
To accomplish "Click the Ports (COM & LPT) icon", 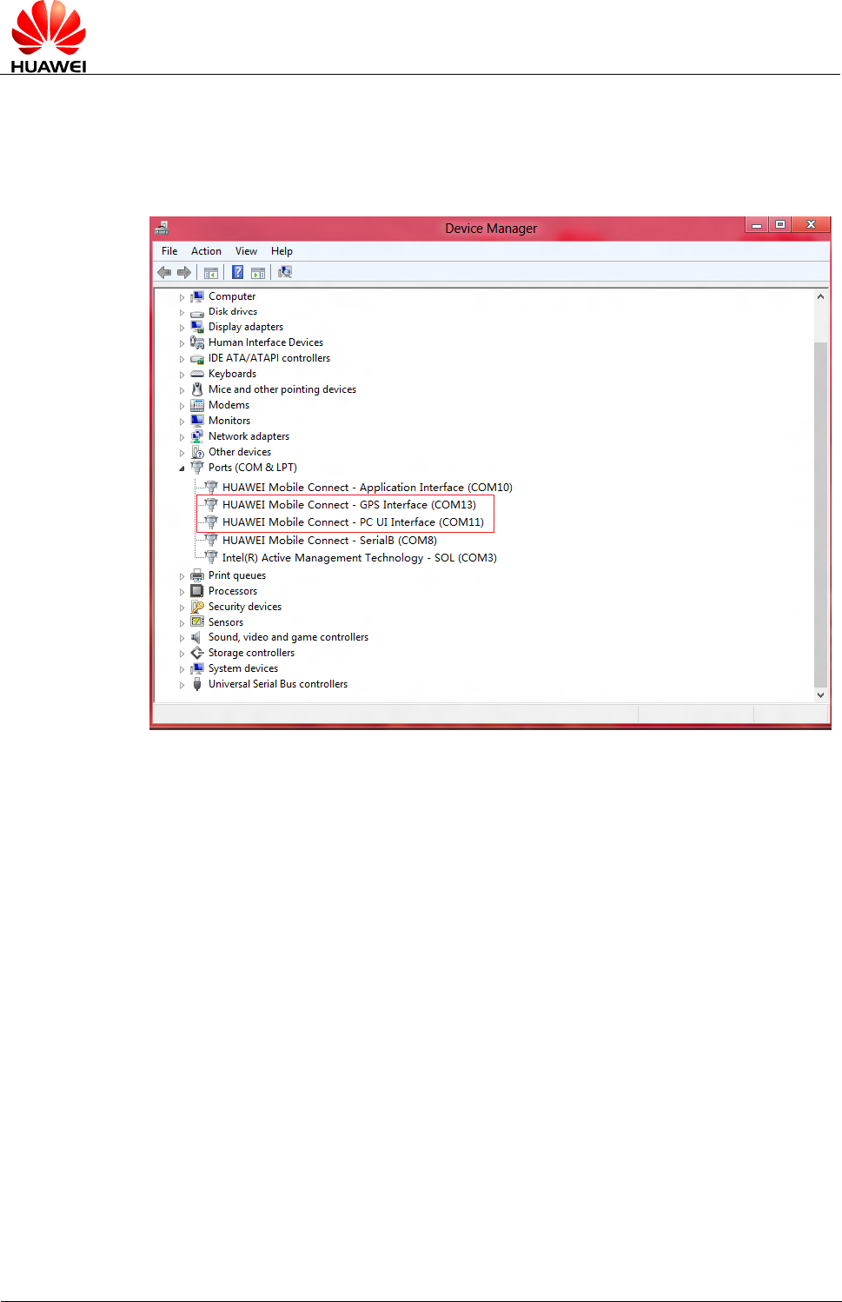I will pyautogui.click(x=197, y=468).
